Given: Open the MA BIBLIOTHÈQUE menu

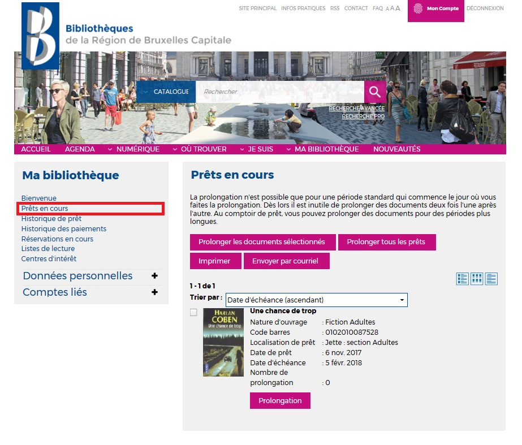Looking at the screenshot, I should click(322, 149).
